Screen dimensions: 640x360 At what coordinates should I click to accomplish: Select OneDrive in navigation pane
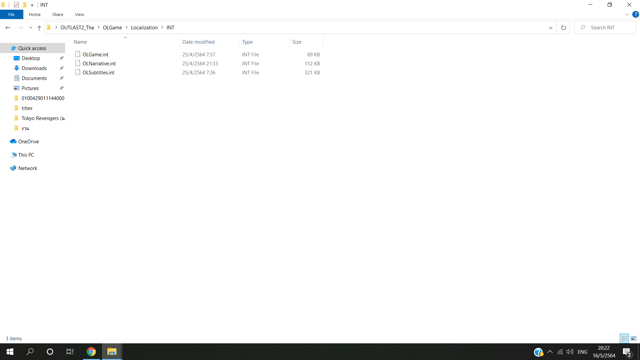coord(28,142)
